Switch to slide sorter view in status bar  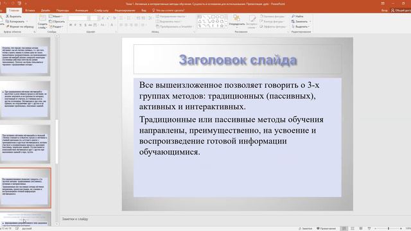pyautogui.click(x=353, y=228)
